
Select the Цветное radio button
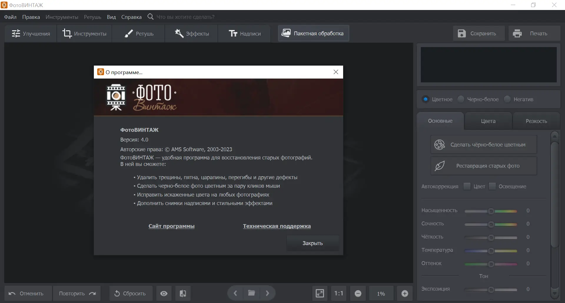[x=426, y=99]
